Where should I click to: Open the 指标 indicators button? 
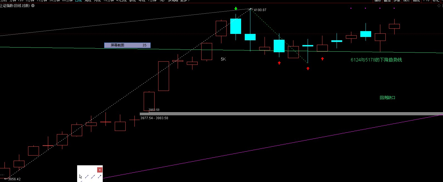378,1
